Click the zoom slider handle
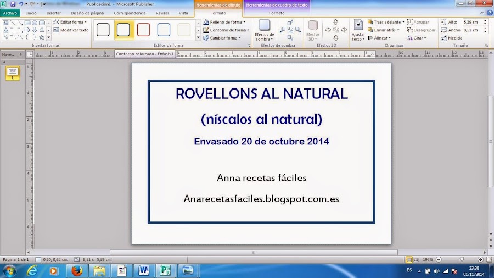The width and height of the screenshot is (494, 278). (462, 259)
